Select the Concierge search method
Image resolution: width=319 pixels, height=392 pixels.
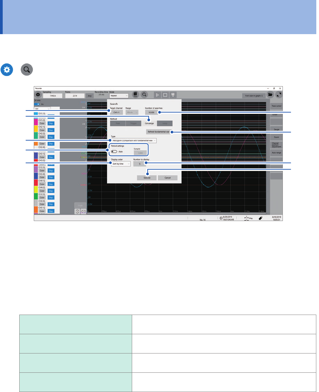click(149, 123)
